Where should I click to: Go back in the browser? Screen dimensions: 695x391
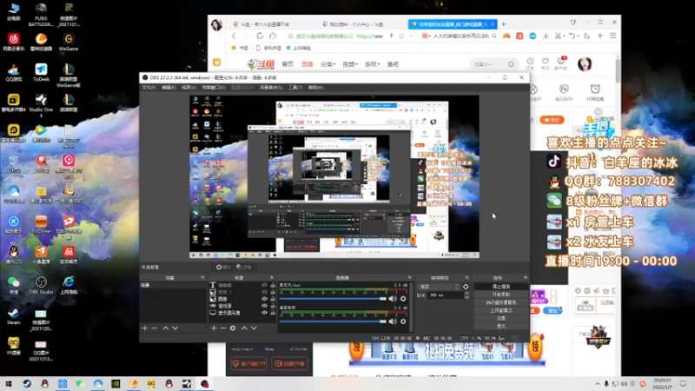pos(234,36)
